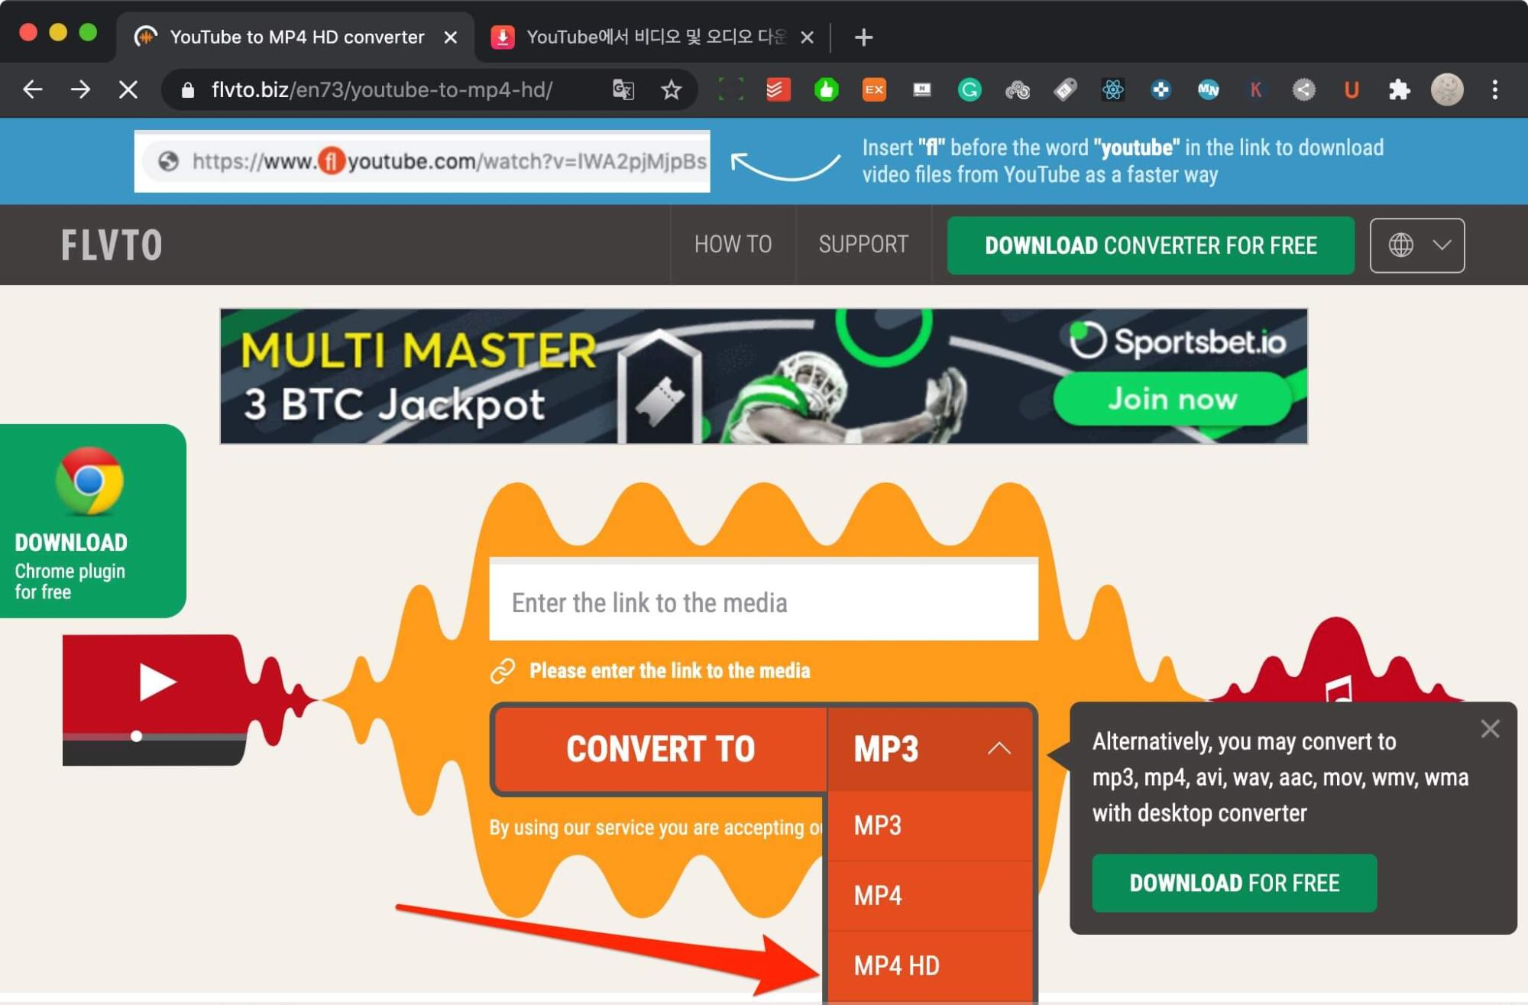Click the Google Translate icon in address bar
This screenshot has height=1005, width=1528.
click(623, 90)
